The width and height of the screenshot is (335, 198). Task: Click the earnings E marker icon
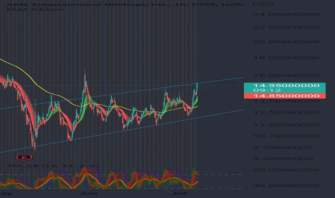point(24,158)
